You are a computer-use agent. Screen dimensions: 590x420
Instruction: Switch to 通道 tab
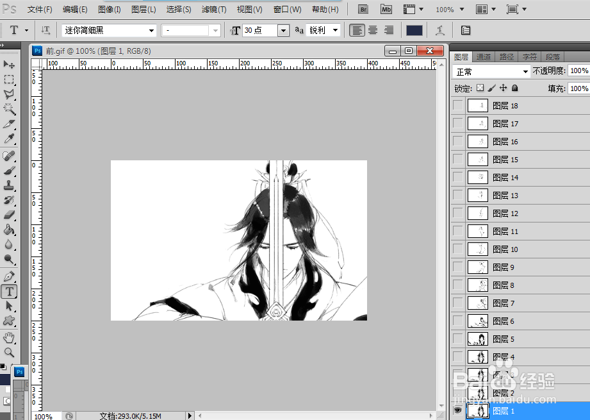click(x=483, y=57)
